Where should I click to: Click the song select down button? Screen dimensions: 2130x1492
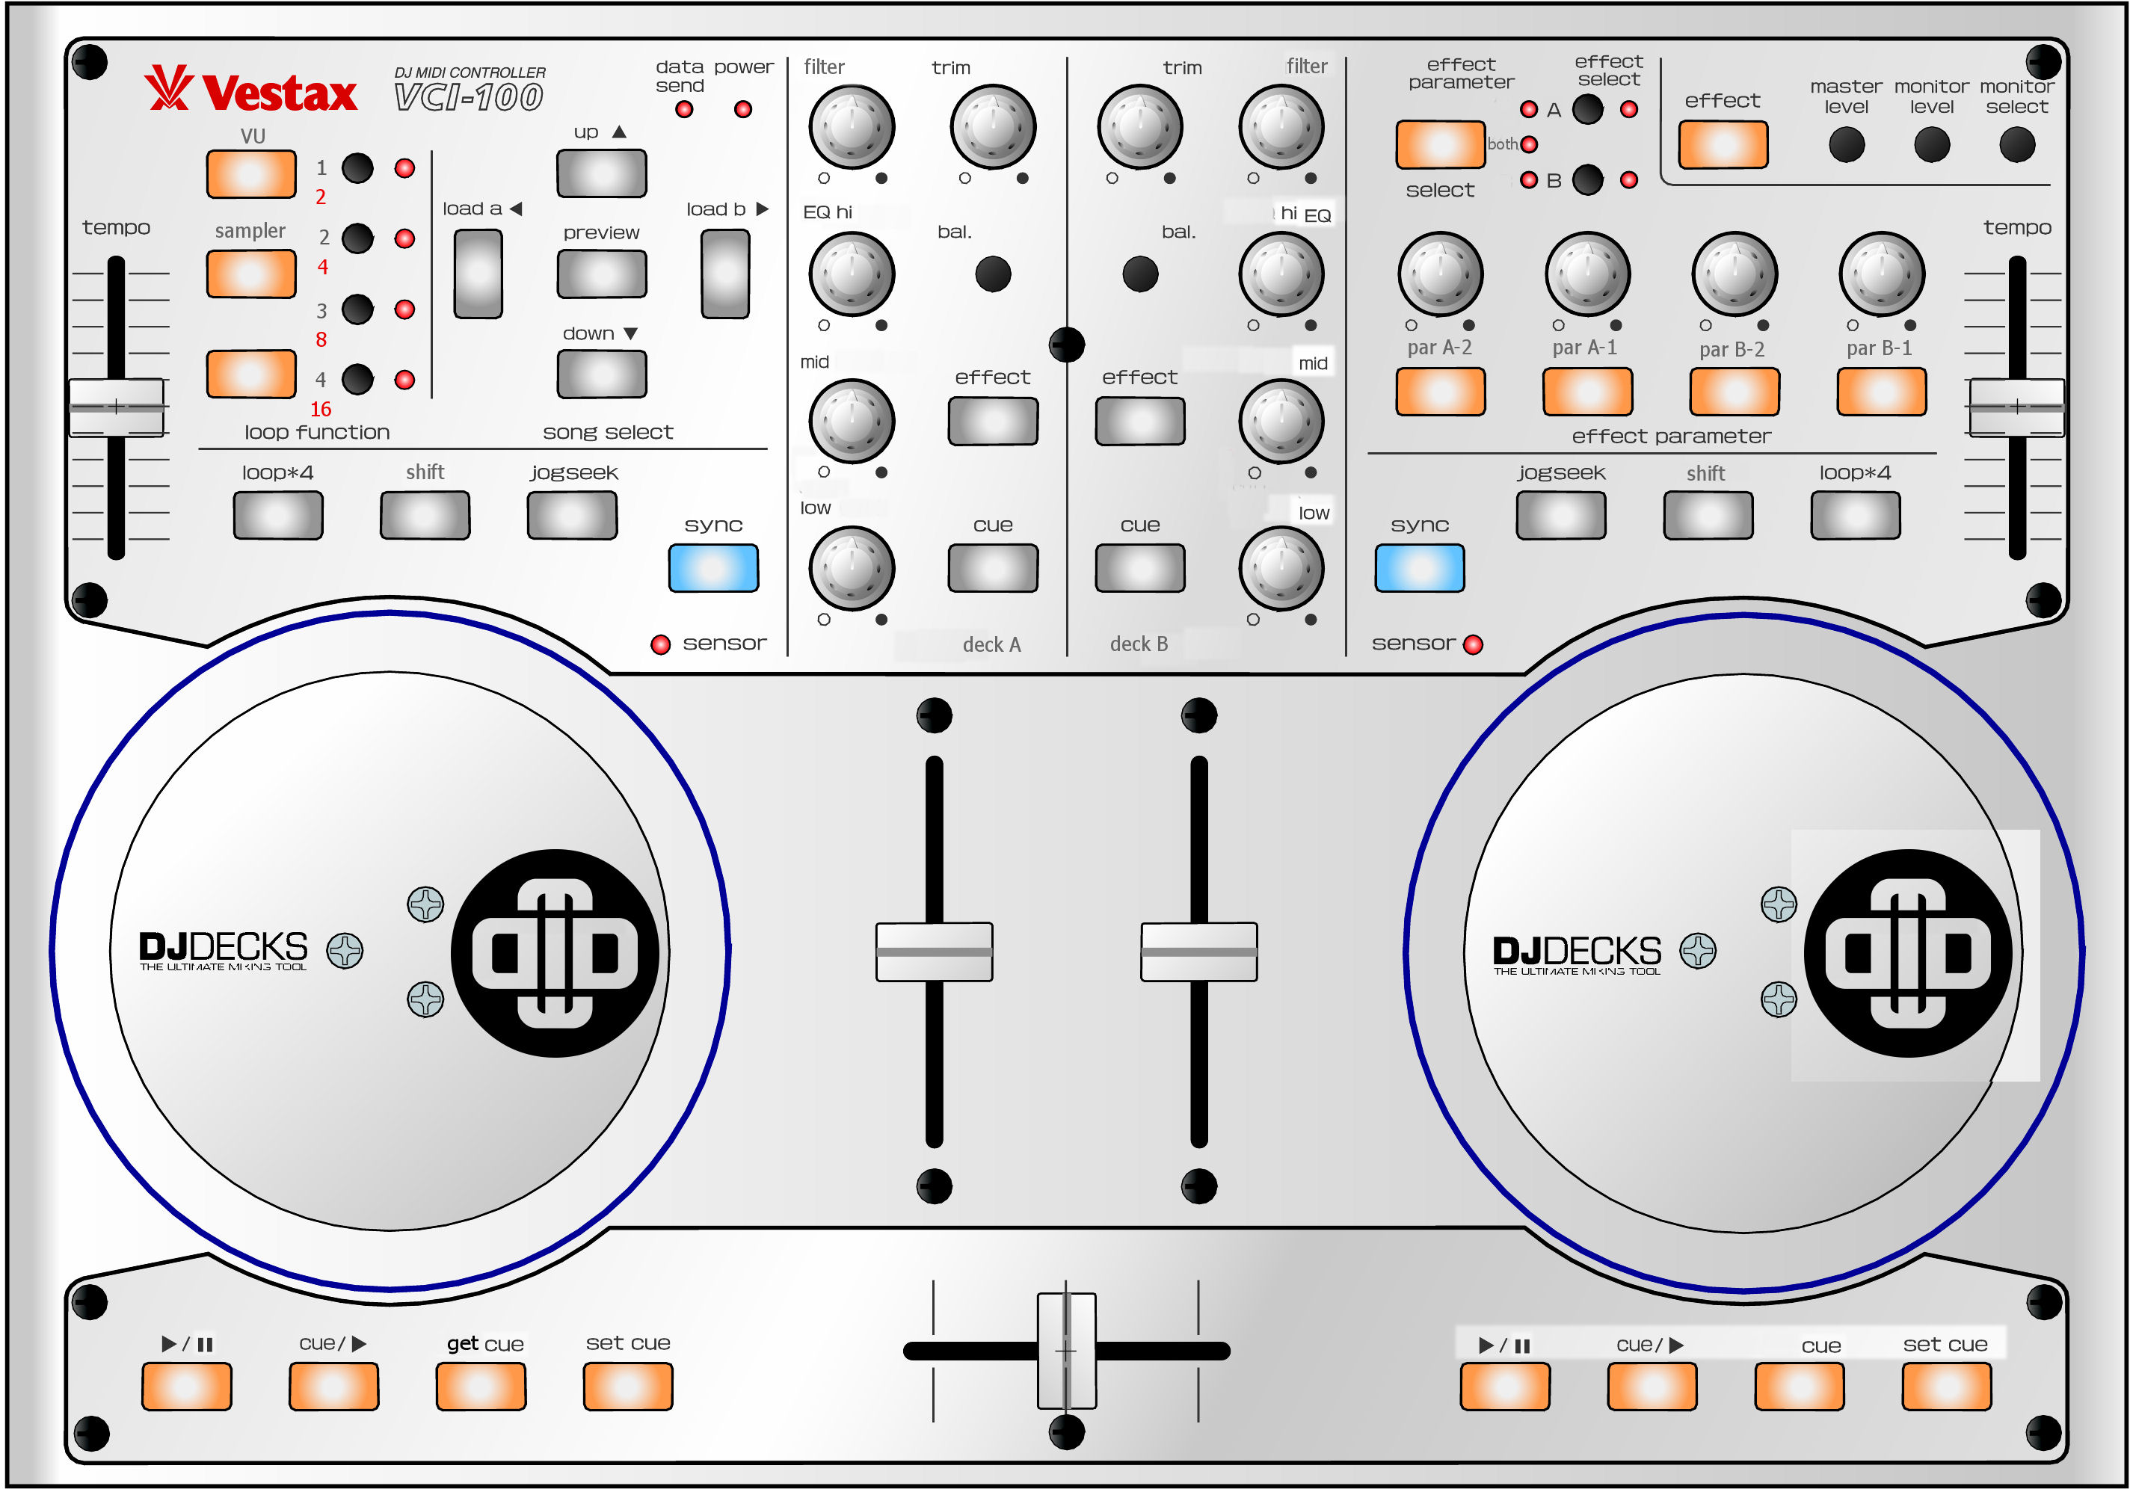pos(601,374)
